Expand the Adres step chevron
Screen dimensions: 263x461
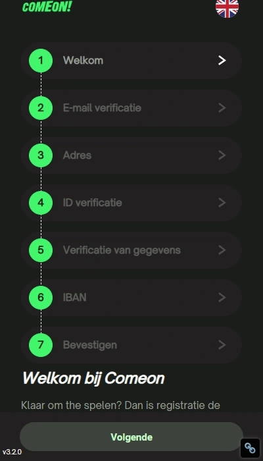[x=222, y=155]
